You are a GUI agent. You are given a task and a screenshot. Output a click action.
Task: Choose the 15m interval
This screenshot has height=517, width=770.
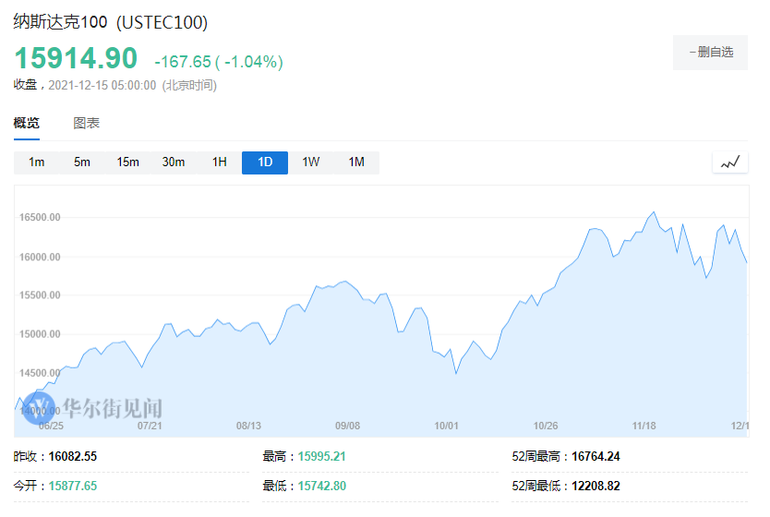127,162
